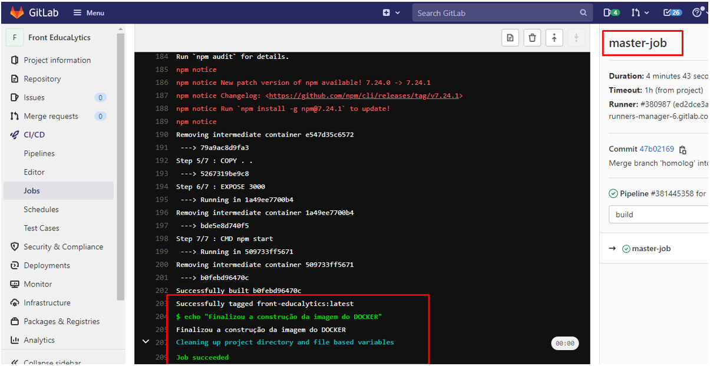Image resolution: width=710 pixels, height=366 pixels.
Task: Open the create new plus dropdown
Action: coord(391,12)
